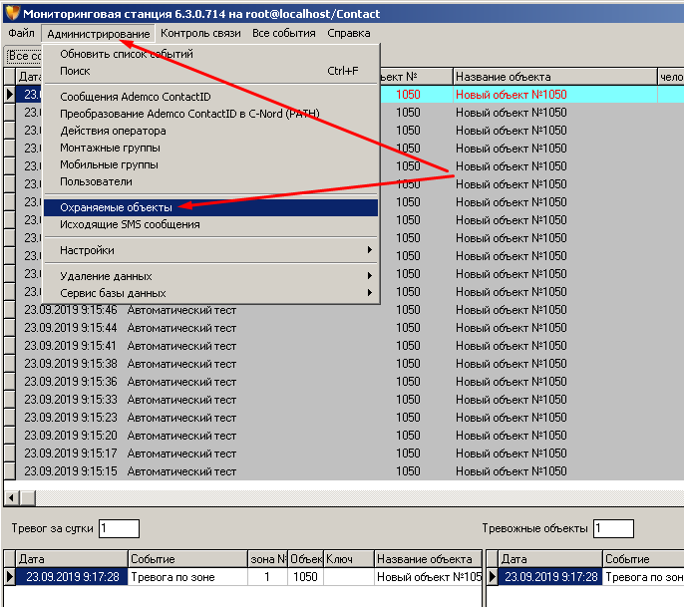Click the Событие header in bottom-left table

click(187, 559)
